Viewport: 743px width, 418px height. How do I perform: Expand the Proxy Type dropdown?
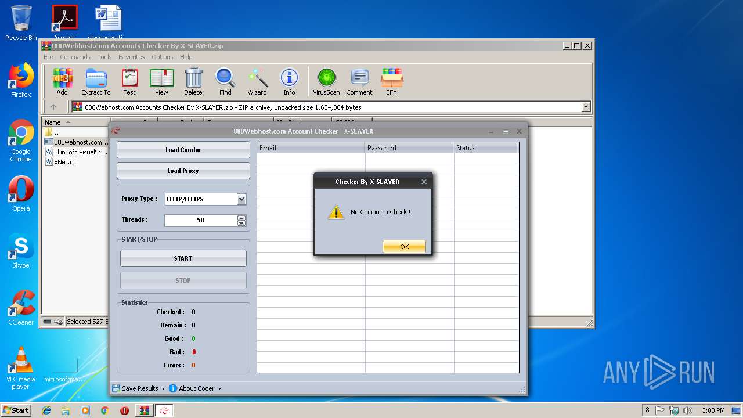[241, 199]
